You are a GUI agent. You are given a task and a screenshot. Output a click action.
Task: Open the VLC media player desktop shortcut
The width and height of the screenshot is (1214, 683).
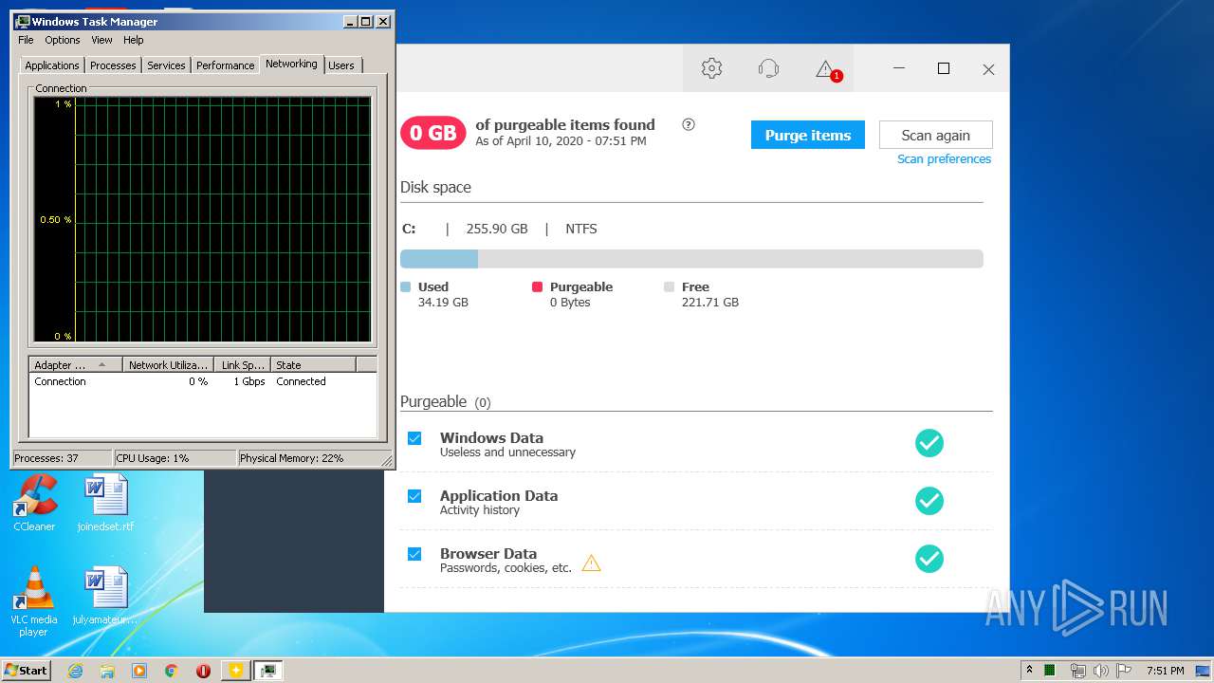[34, 601]
